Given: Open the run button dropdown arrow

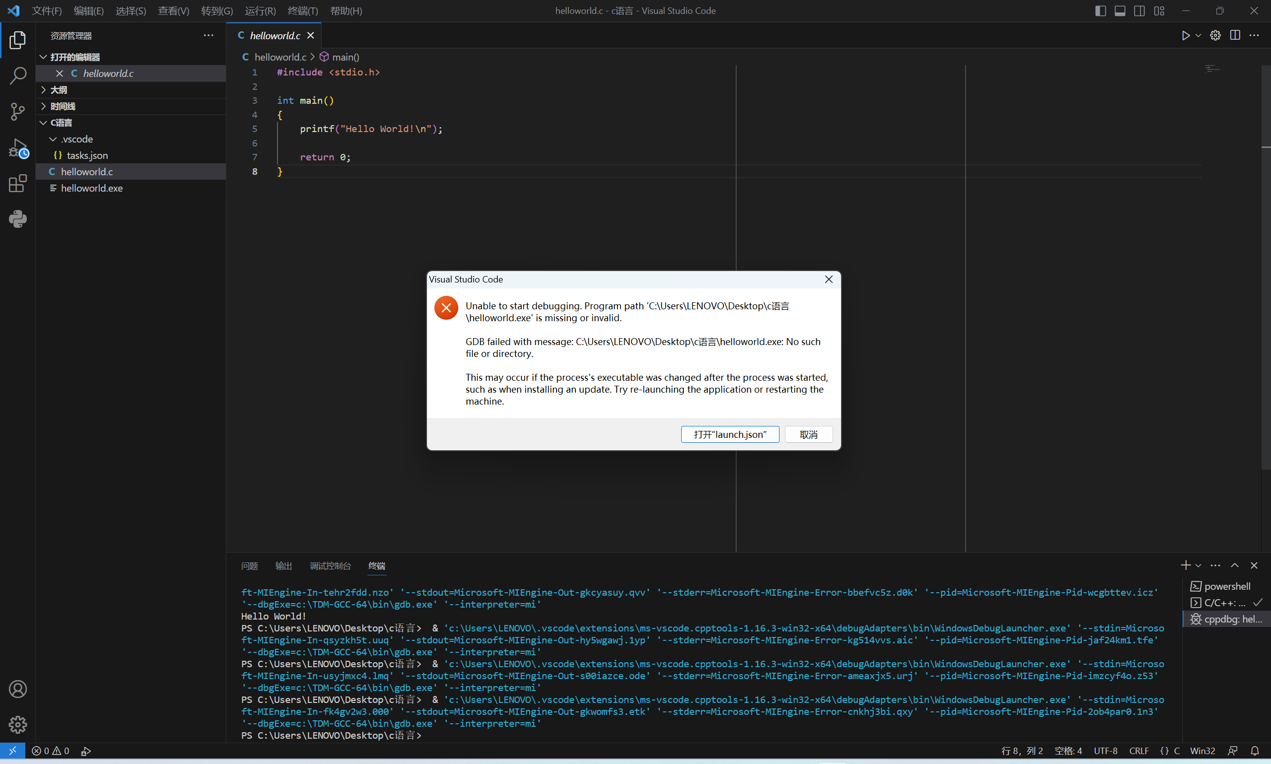Looking at the screenshot, I should coord(1199,36).
